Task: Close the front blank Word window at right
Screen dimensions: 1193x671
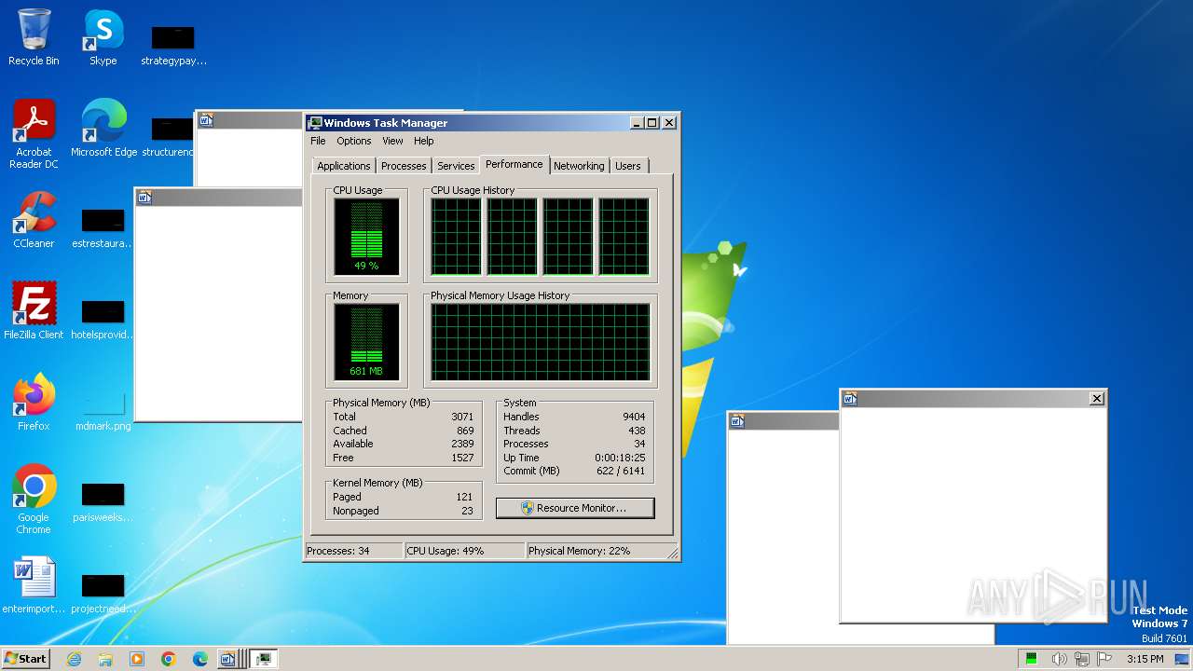Action: (x=1097, y=399)
